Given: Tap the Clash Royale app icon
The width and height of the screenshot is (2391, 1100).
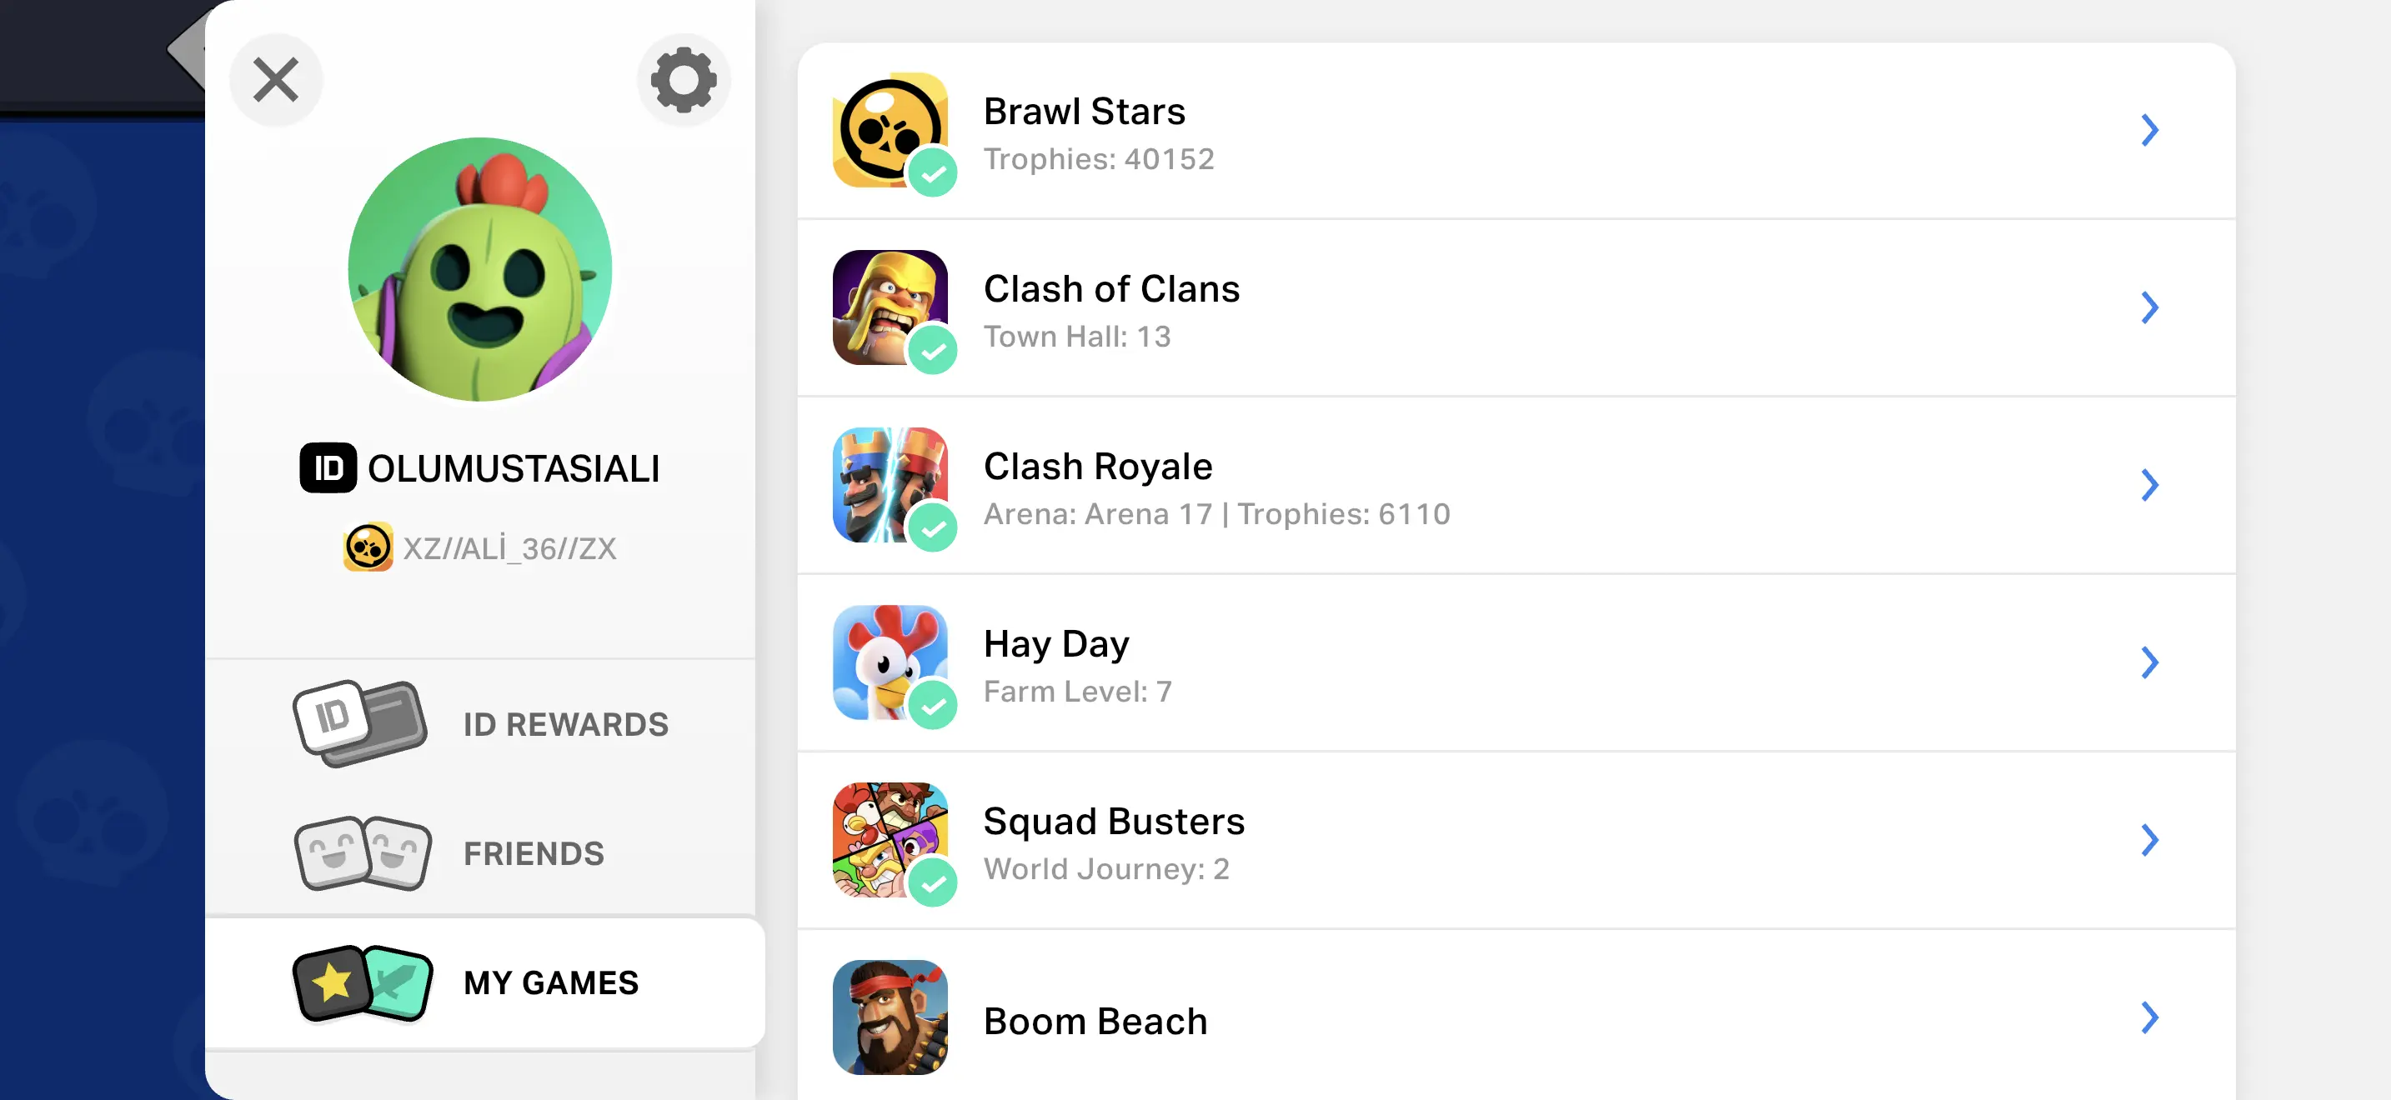Looking at the screenshot, I should point(888,483).
